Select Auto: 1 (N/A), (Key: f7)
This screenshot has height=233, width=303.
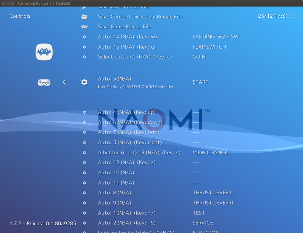coord(127,213)
